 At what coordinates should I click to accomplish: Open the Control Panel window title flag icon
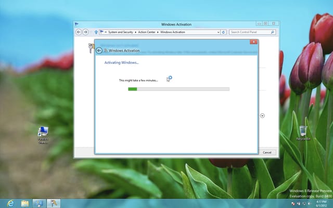coord(76,24)
